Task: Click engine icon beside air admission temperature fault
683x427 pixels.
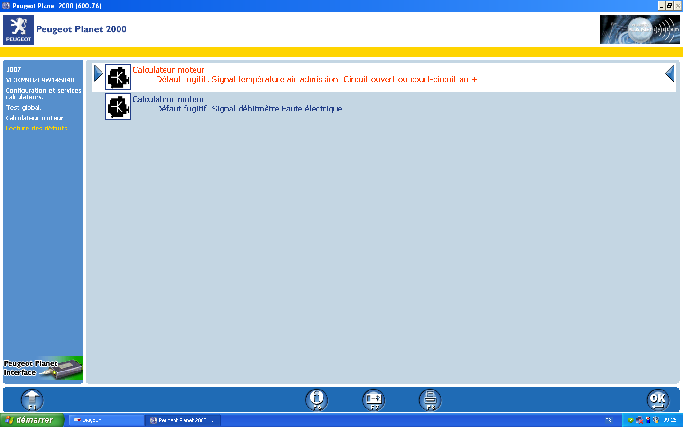Action: 118,77
